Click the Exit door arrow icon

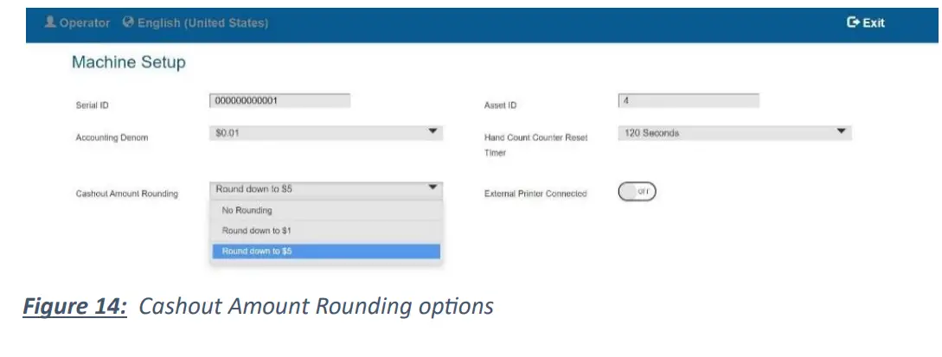[853, 22]
